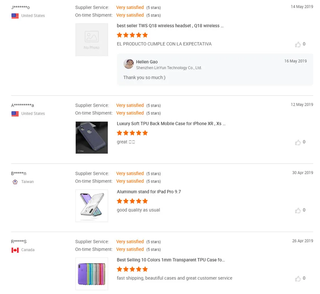Click the Canada flag icon
The image size is (320, 294).
(15, 250)
